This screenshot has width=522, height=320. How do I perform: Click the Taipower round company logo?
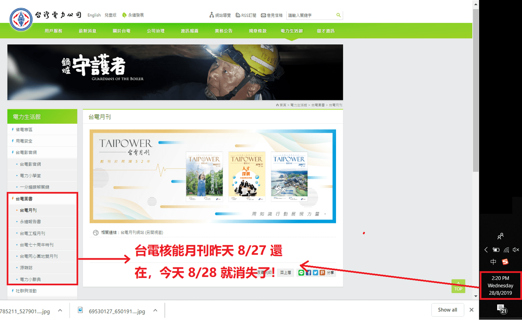tap(22, 19)
